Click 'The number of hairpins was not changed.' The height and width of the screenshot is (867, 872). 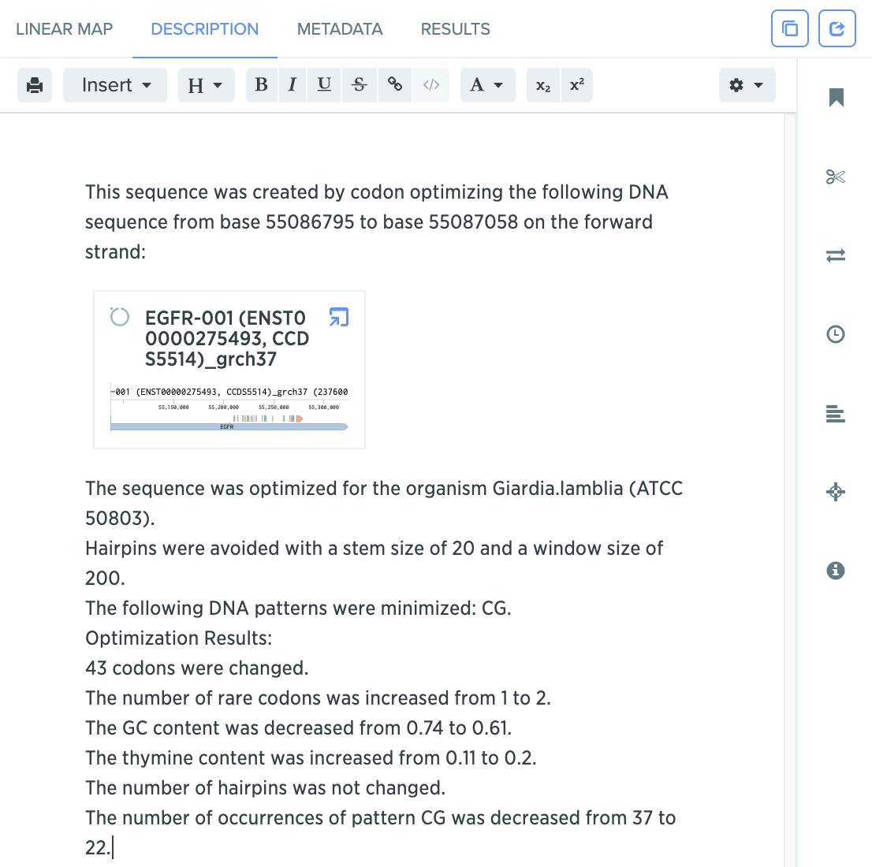265,788
